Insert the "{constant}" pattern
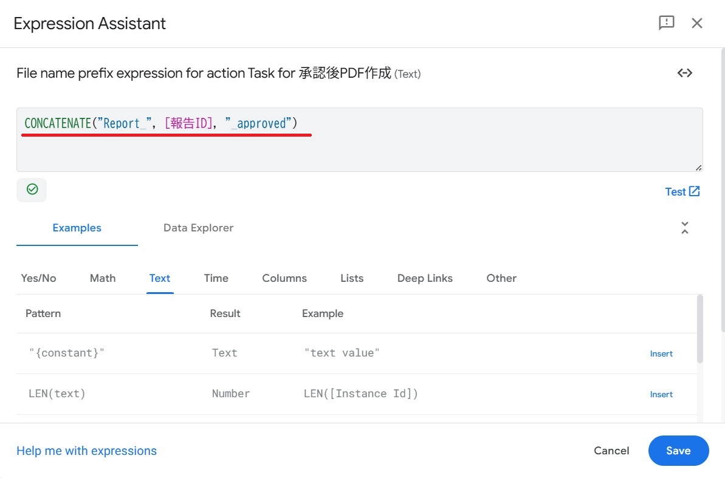The height and width of the screenshot is (478, 725). 661,353
